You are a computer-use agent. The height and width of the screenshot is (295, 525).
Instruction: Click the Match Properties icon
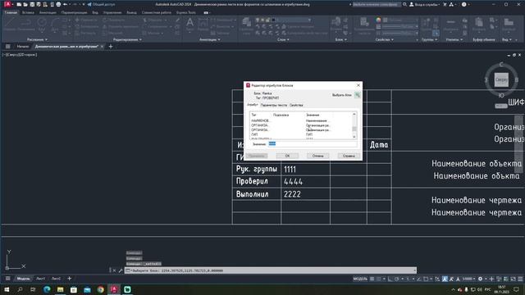tap(364, 25)
